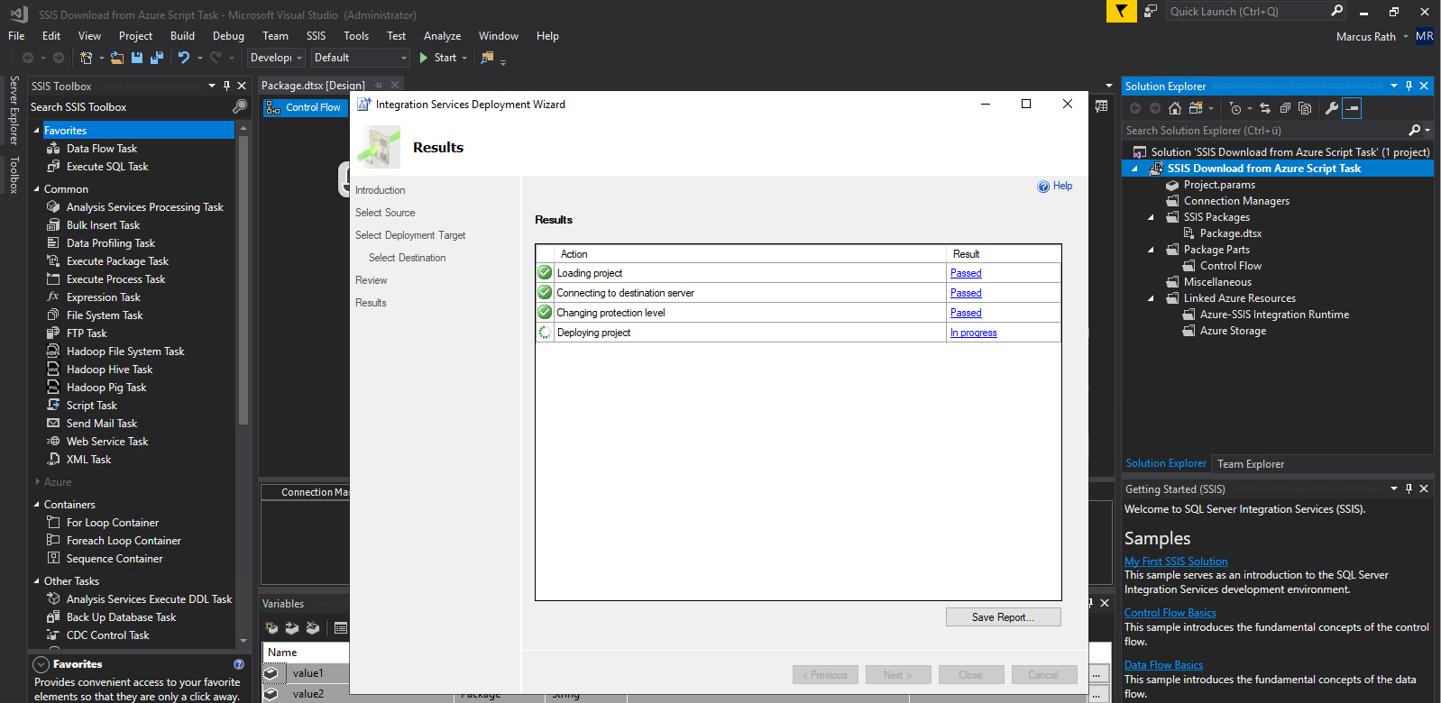Click the Passed link for Loading project

pos(966,273)
